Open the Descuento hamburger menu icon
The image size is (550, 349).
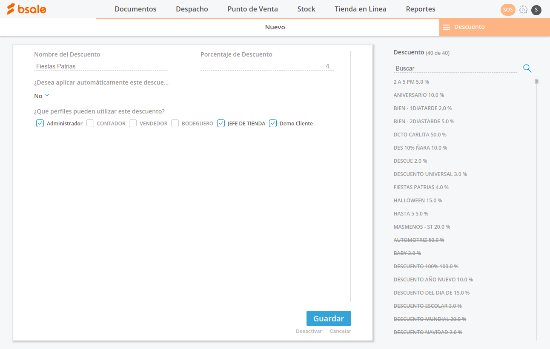click(447, 27)
